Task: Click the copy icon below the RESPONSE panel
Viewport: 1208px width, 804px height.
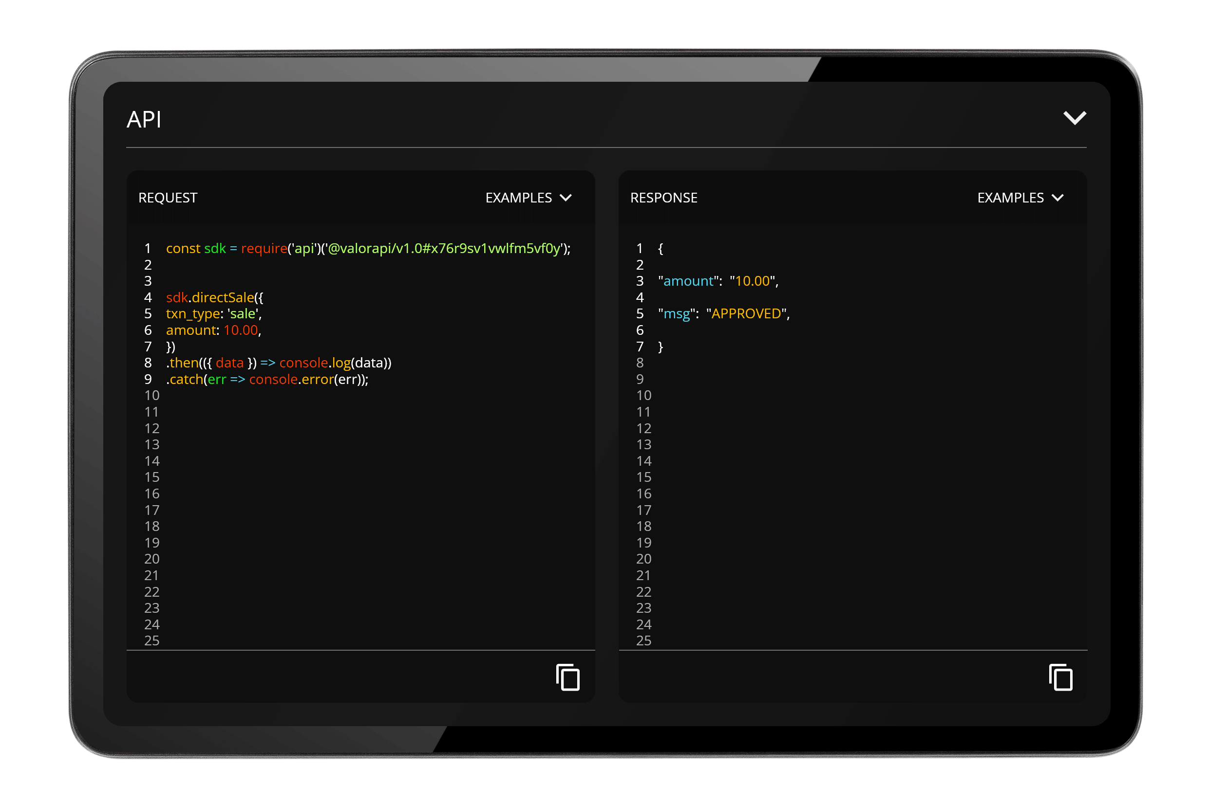Action: [1060, 678]
